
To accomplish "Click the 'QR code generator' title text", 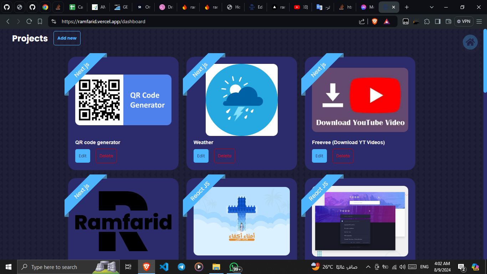I will click(98, 142).
